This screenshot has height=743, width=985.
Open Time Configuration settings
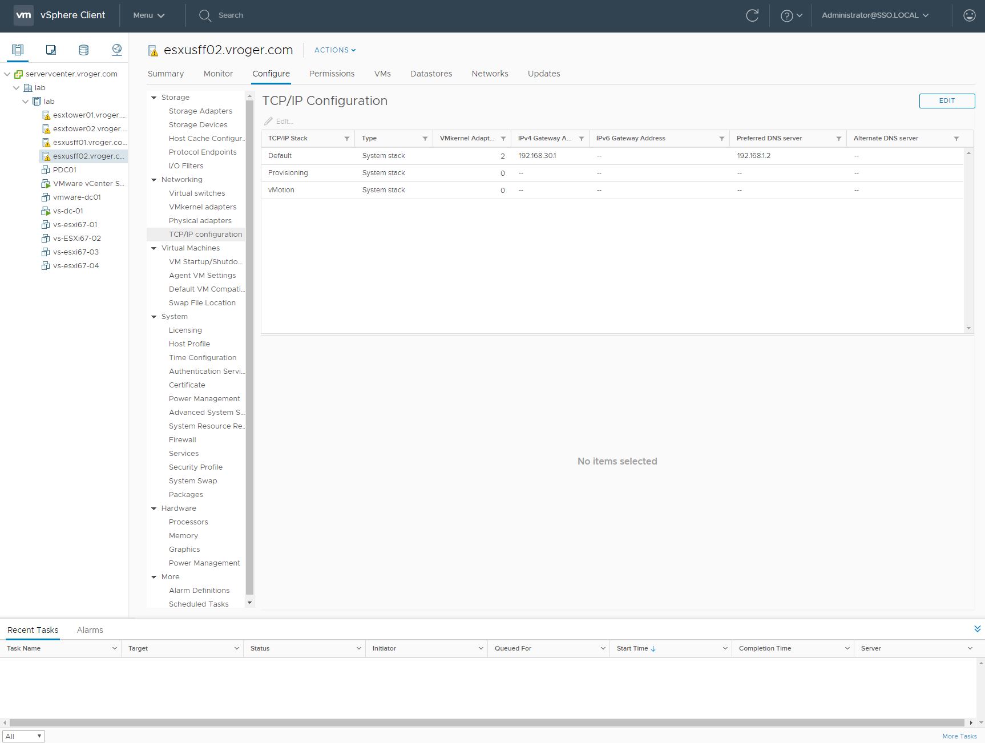tap(203, 358)
